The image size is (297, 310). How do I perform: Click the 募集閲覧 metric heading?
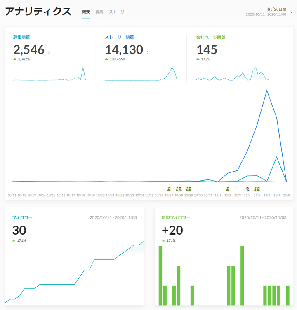tap(21, 37)
